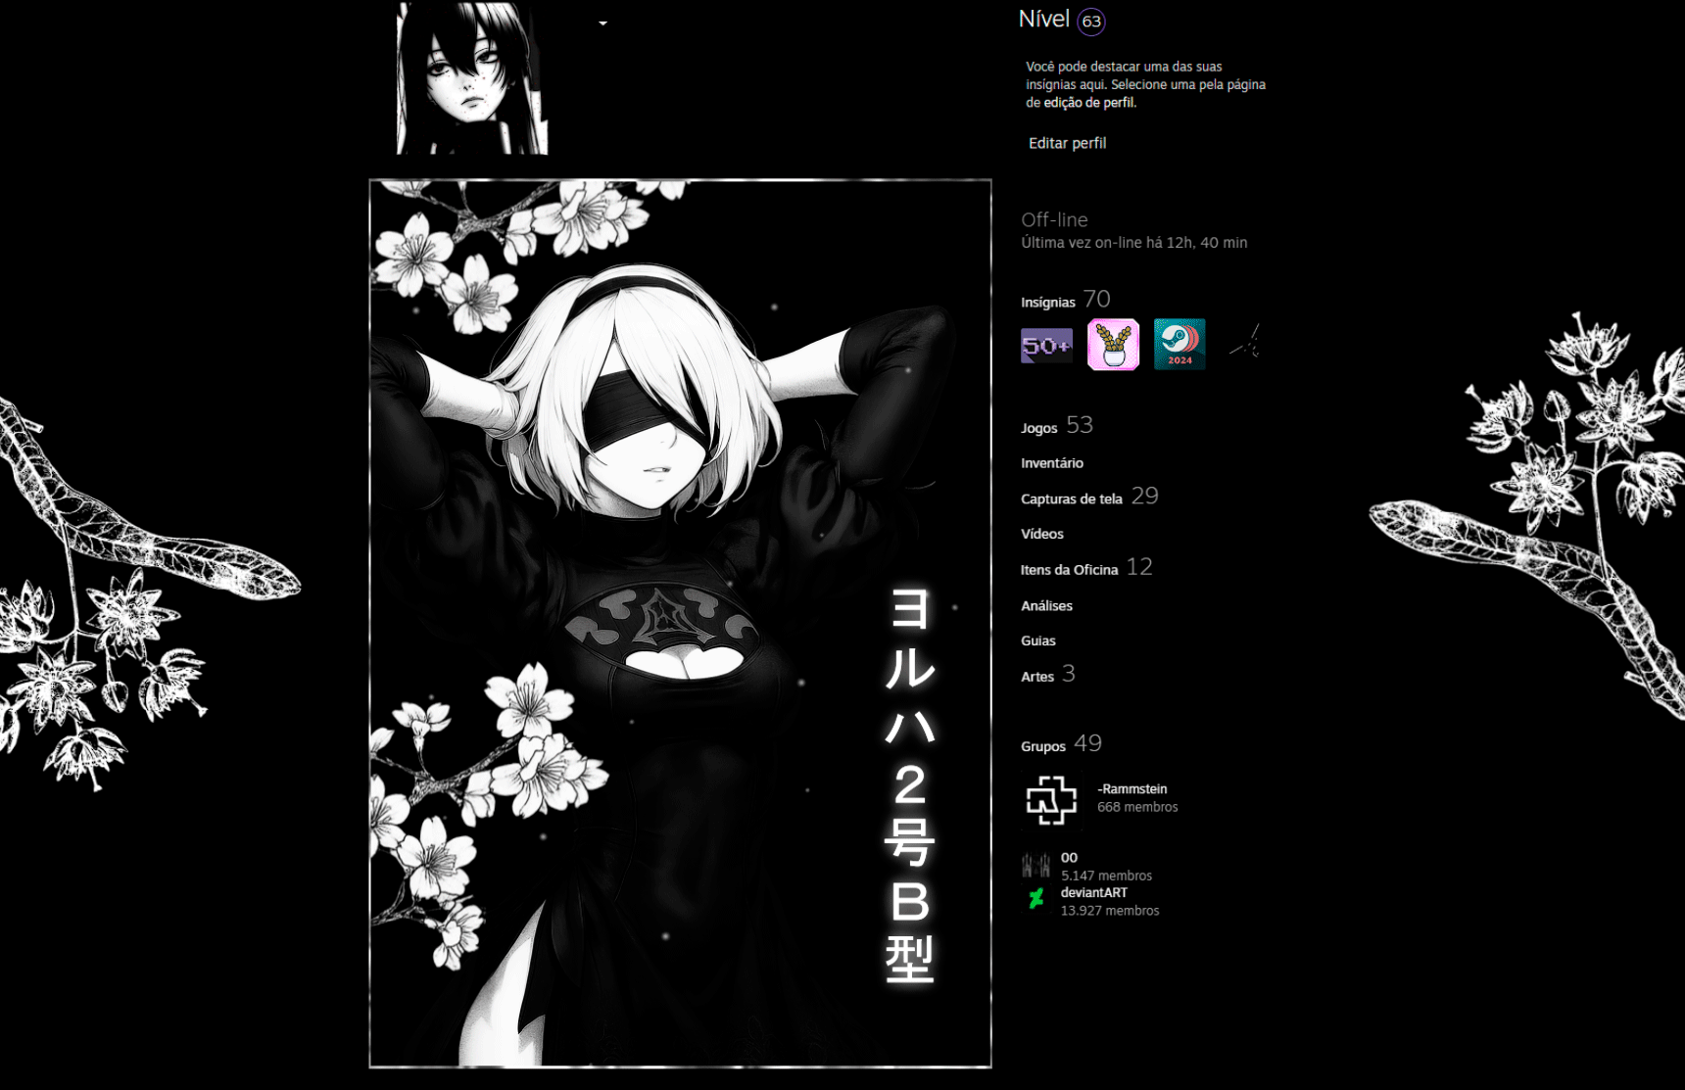
Task: Click 'Última vez on-line há 12h, 40 min'
Action: point(1134,243)
